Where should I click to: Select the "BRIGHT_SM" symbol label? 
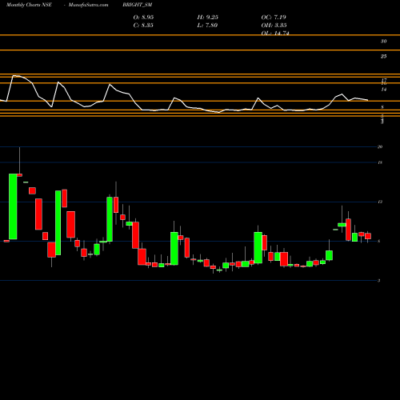pos(138,5)
